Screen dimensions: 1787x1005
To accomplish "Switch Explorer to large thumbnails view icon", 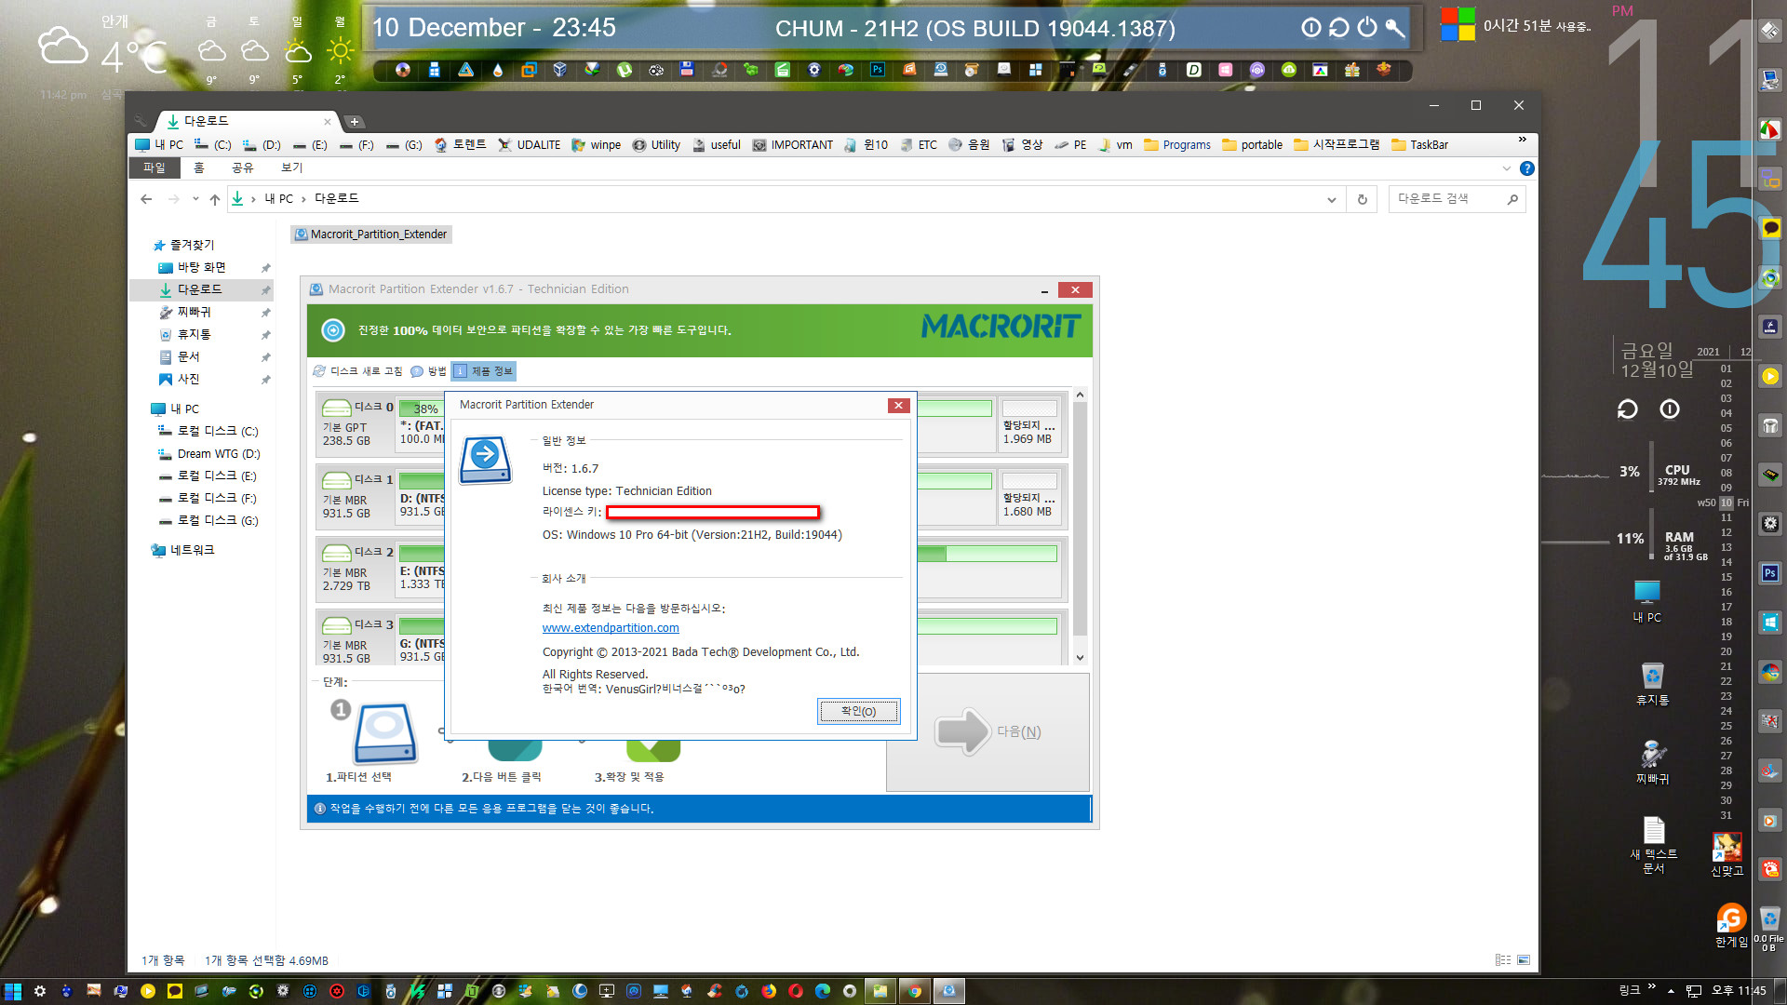I will 1524,959.
